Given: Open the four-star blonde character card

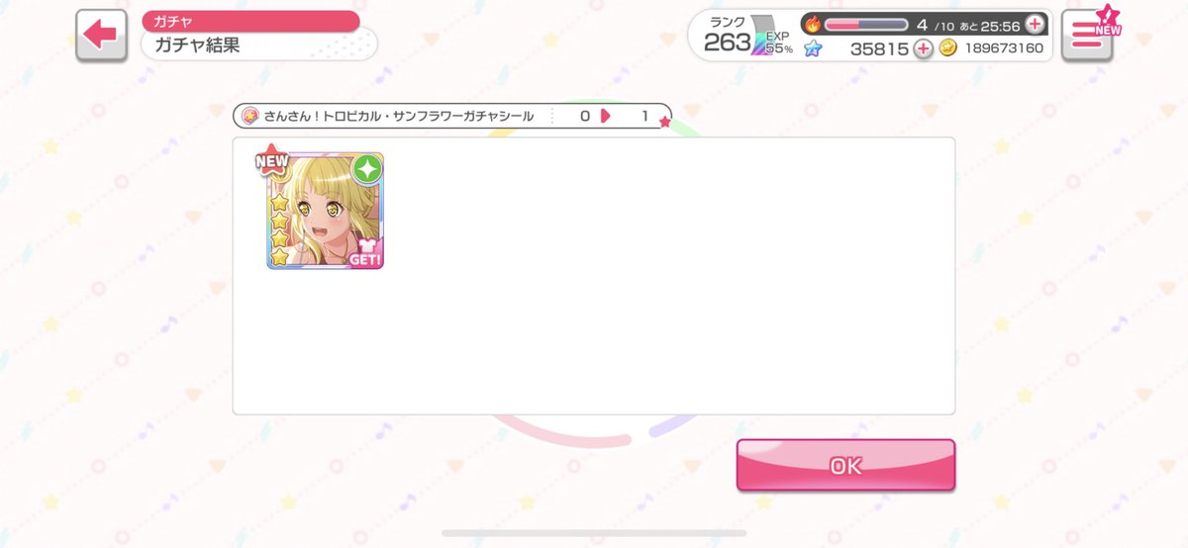Looking at the screenshot, I should click(x=325, y=211).
